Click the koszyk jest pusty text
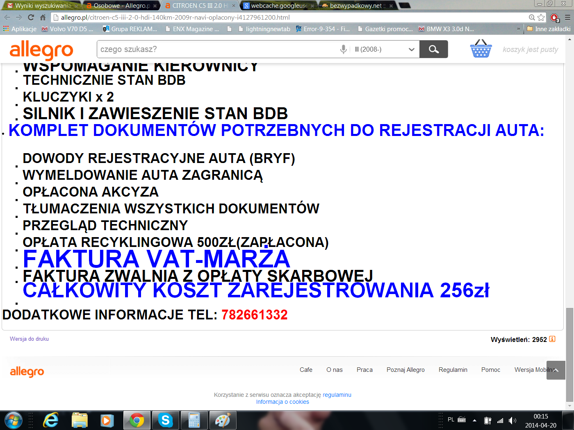574x430 pixels. (x=531, y=50)
